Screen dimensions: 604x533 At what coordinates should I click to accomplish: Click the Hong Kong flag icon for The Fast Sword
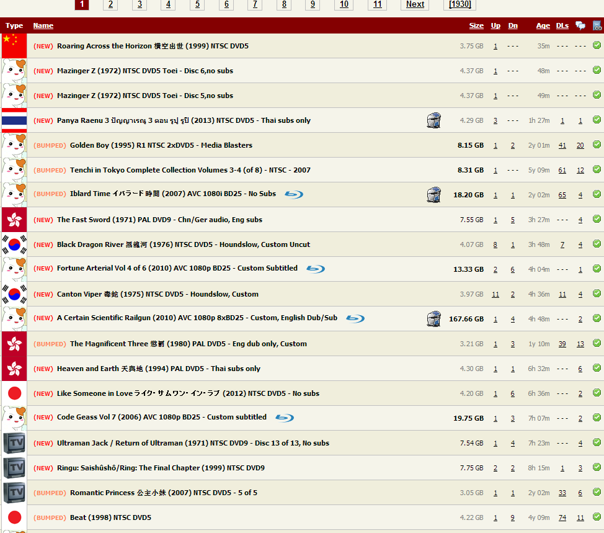(x=14, y=220)
